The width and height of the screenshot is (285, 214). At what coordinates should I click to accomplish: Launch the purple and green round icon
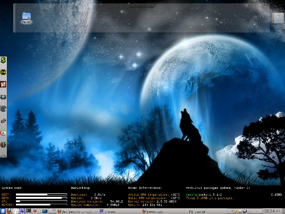click(3, 96)
